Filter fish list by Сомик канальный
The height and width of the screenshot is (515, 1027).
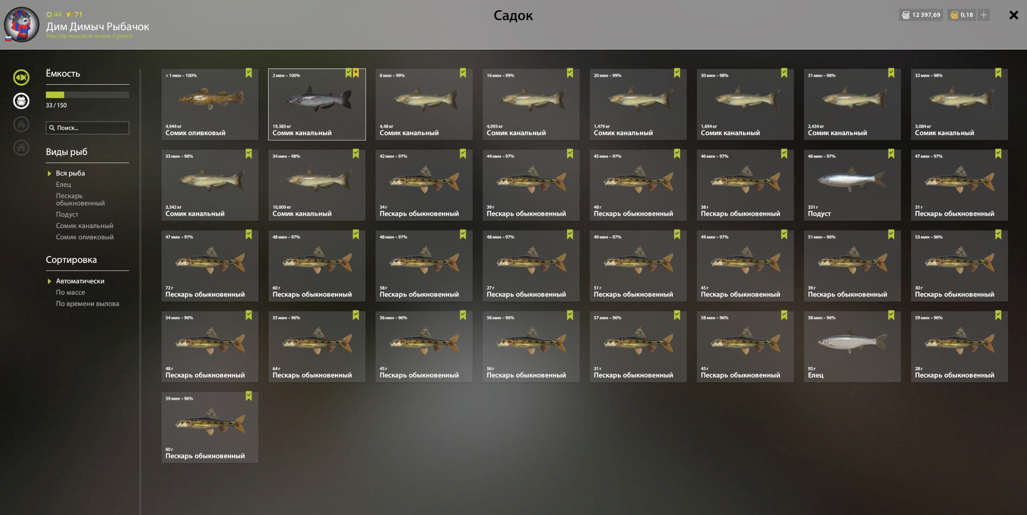click(85, 226)
